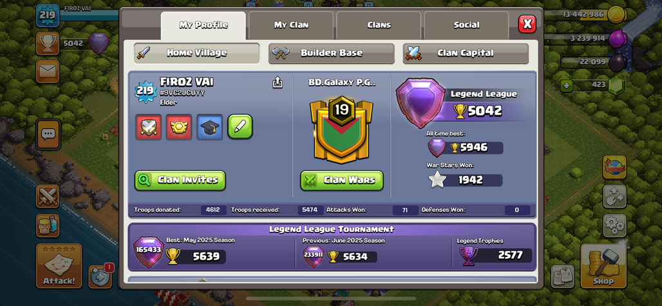The height and width of the screenshot is (306, 662).
Task: Start an Attack from the map button
Action: pyautogui.click(x=59, y=266)
